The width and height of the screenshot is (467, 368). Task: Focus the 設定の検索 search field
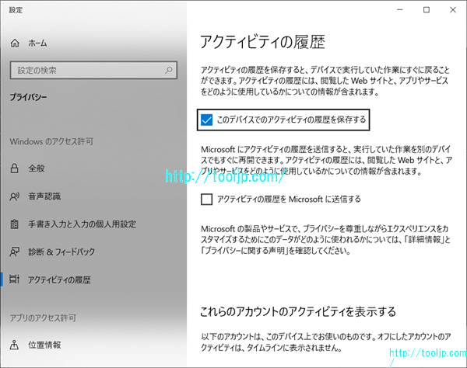pos(93,71)
